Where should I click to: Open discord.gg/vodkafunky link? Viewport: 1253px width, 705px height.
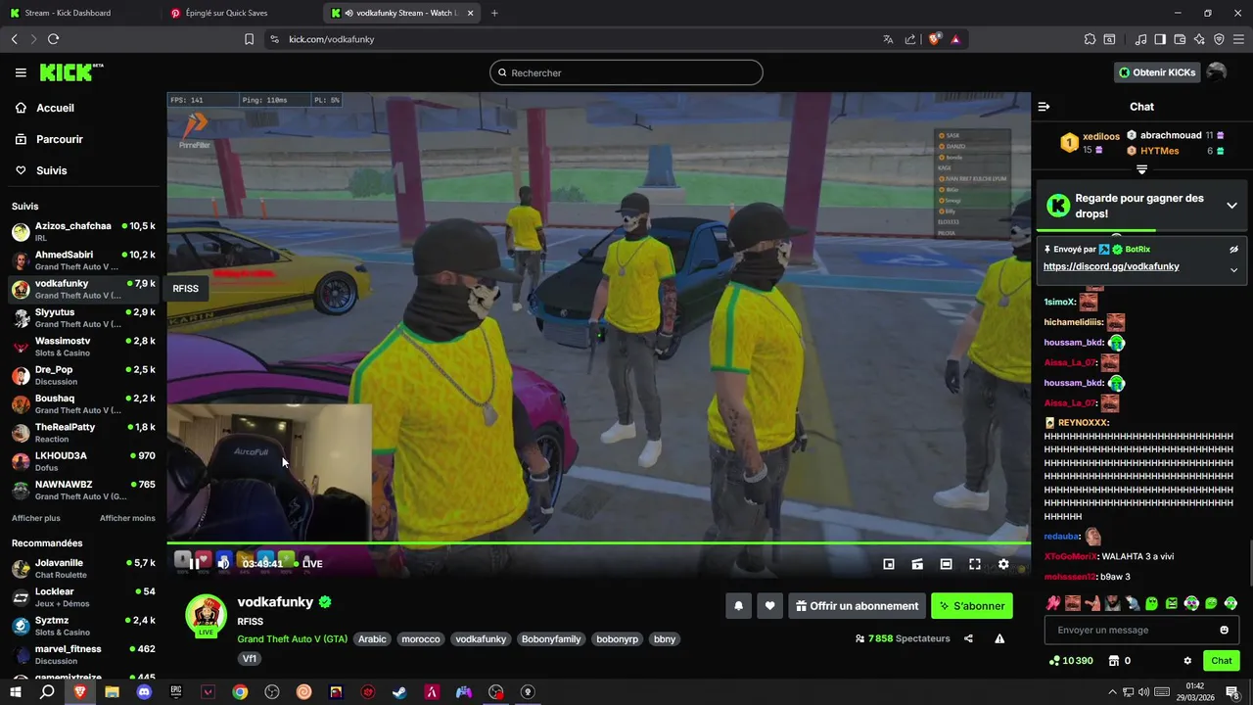pos(1111,266)
